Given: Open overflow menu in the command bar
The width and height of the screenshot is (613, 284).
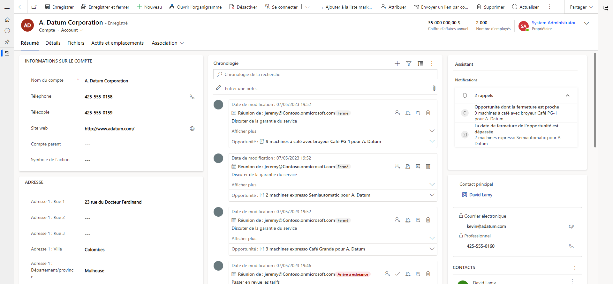Looking at the screenshot, I should [549, 7].
